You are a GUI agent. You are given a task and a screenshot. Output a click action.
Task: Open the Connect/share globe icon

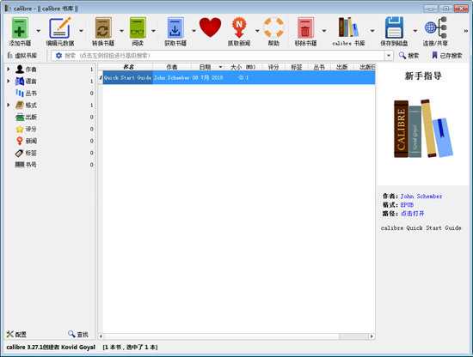click(x=435, y=27)
